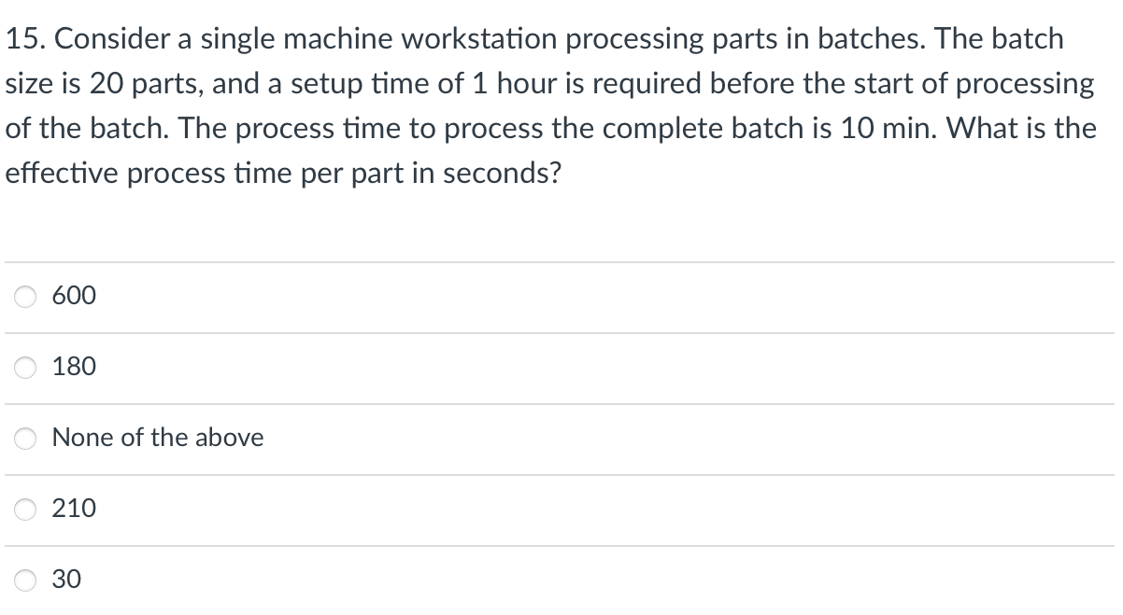Image resolution: width=1123 pixels, height=615 pixels.
Task: Select the radio button for 180
Action: (25, 367)
